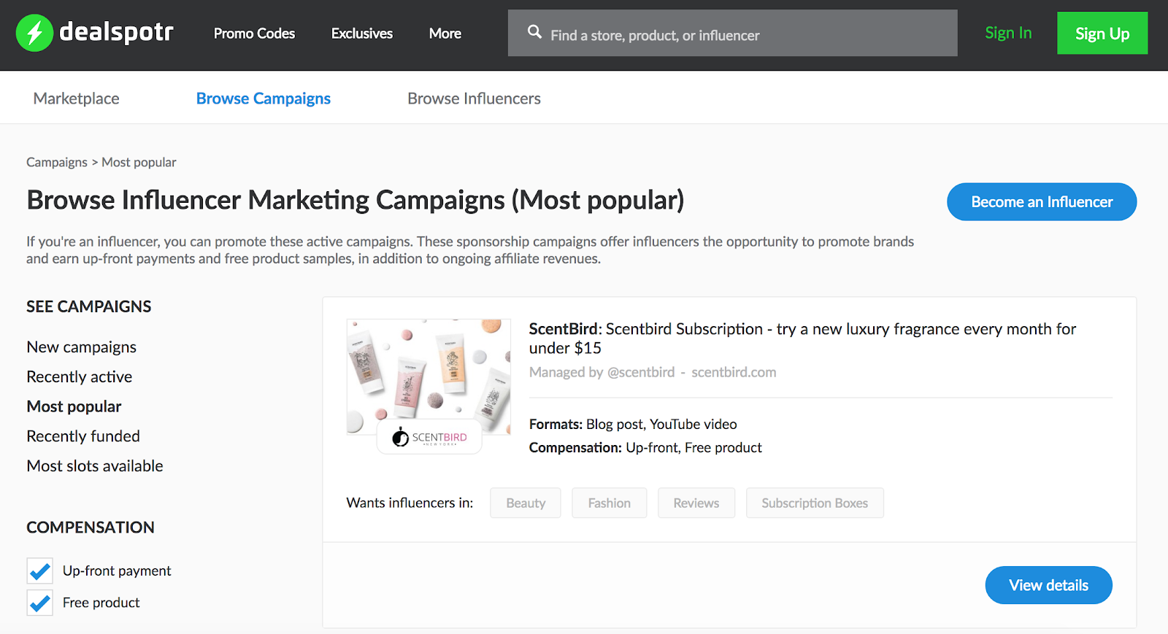Viewport: 1168px width, 634px height.
Task: Switch to the Marketplace tab
Action: [x=77, y=98]
